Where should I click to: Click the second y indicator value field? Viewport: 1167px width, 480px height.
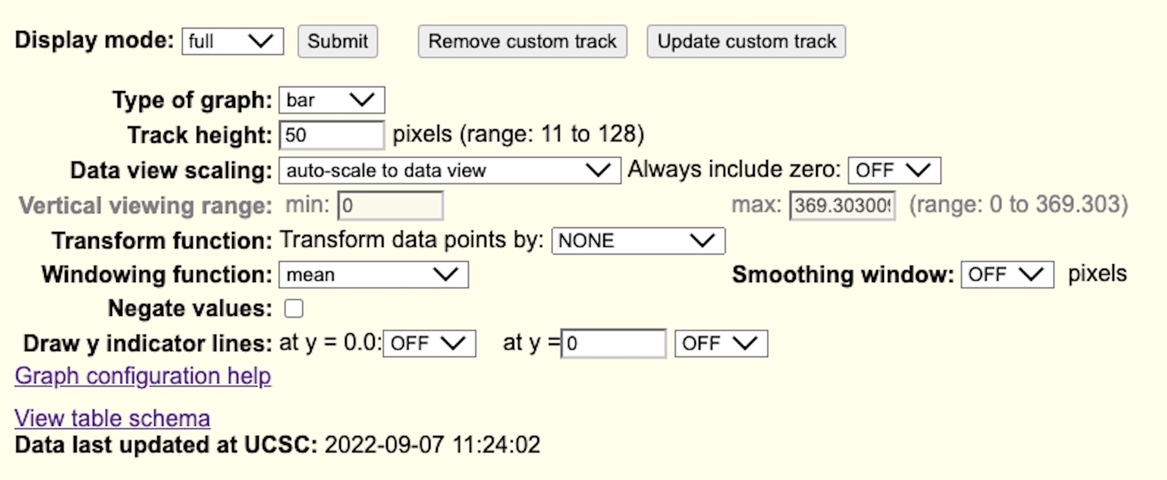613,344
